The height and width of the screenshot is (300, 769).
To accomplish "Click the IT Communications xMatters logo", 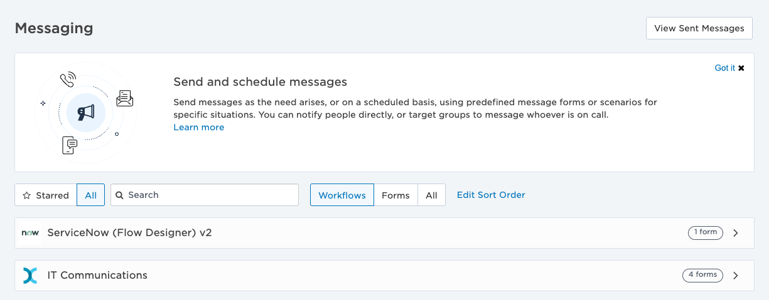I will pos(30,276).
